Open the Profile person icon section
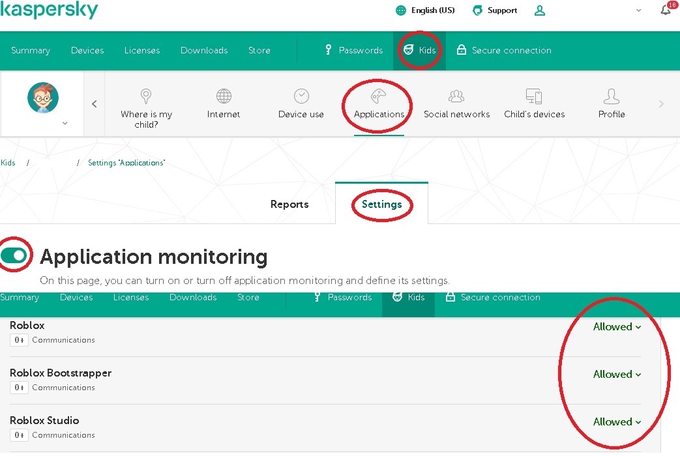 pyautogui.click(x=612, y=96)
